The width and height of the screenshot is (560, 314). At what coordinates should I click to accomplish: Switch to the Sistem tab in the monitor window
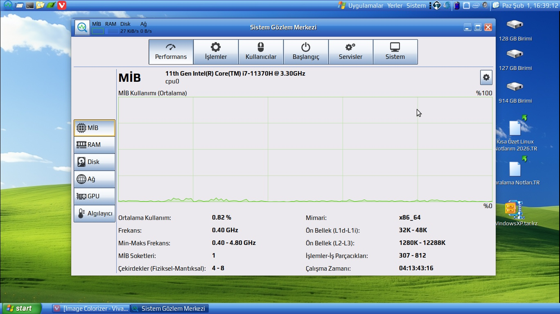click(x=395, y=52)
